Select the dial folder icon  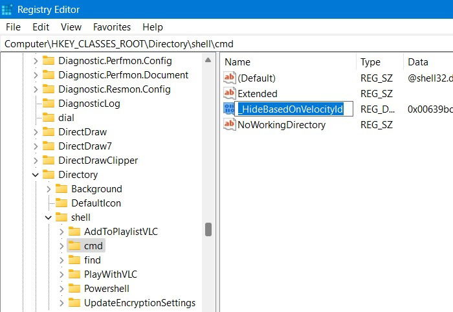pyautogui.click(x=49, y=118)
